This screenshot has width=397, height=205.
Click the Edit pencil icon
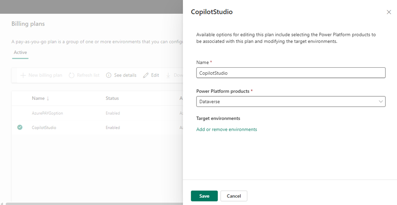click(x=146, y=75)
